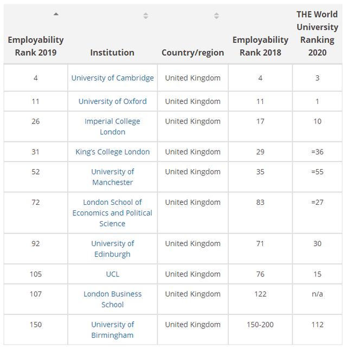This screenshot has height=349, width=347.
Task: Select United Kingdom cell in the UCL row
Action: (x=192, y=274)
